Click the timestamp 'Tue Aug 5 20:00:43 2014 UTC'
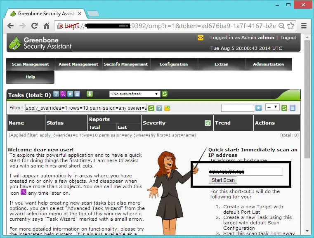This screenshot has width=314, height=238. point(246,48)
